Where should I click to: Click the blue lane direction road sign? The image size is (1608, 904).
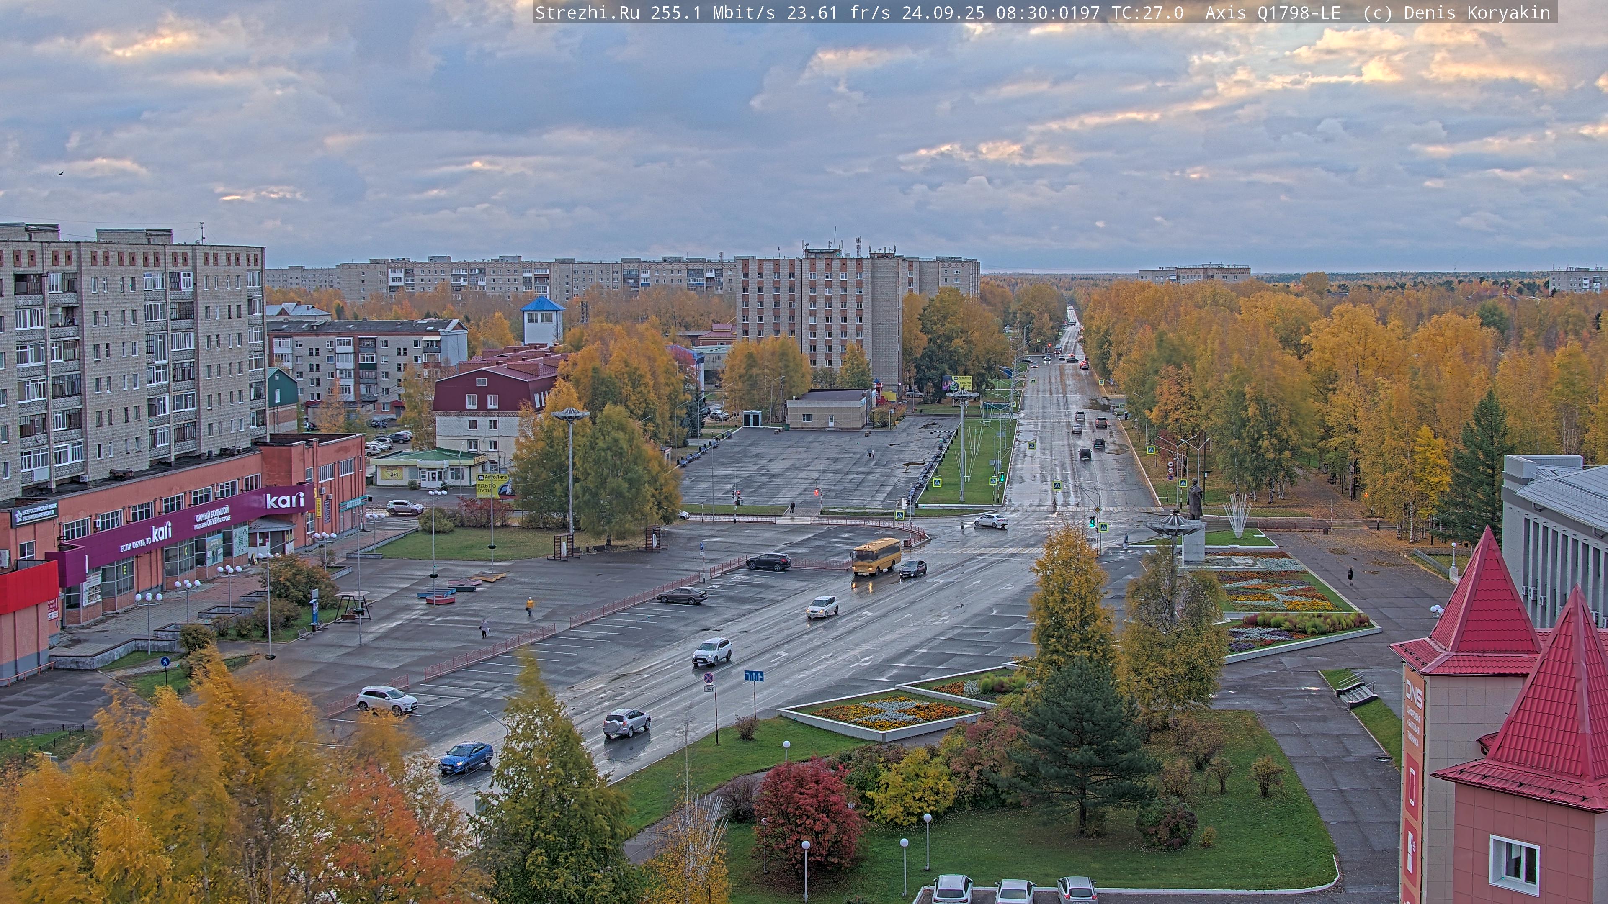coord(753,675)
